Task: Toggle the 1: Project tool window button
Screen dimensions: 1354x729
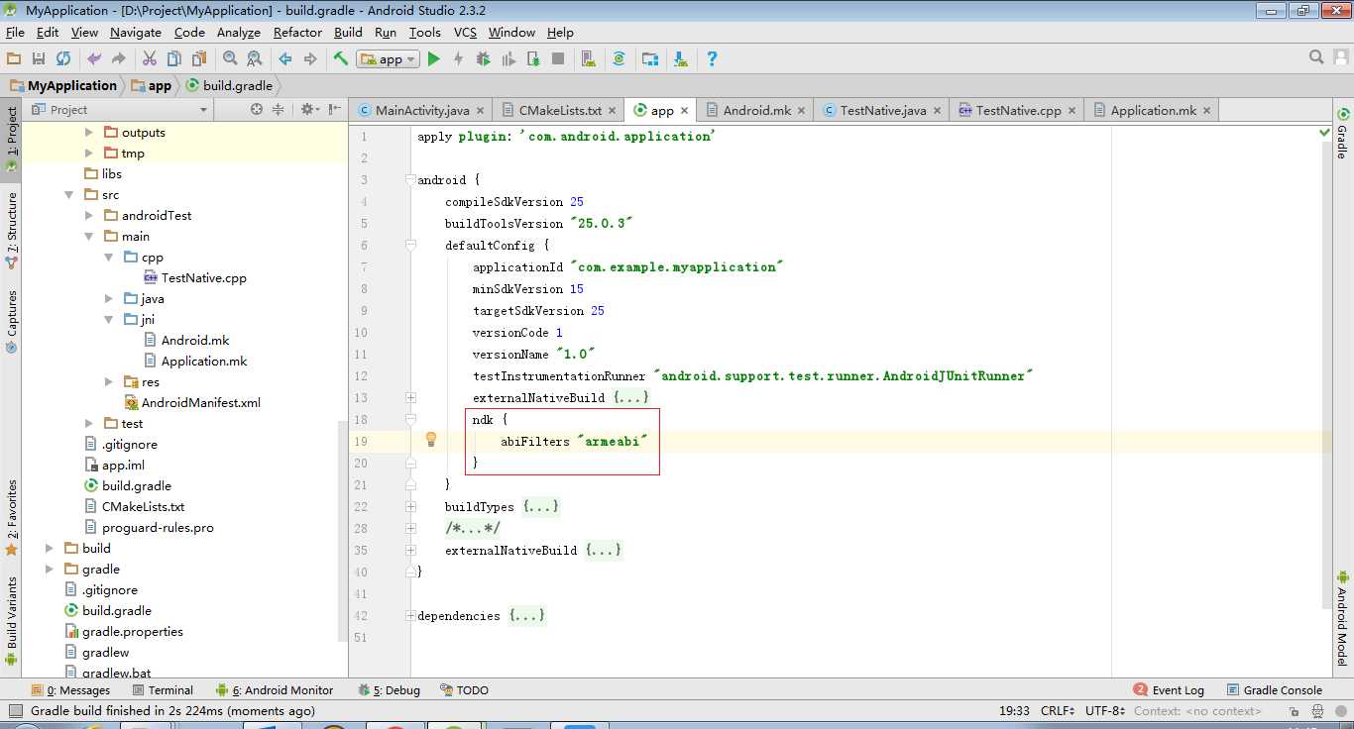Action: (11, 139)
